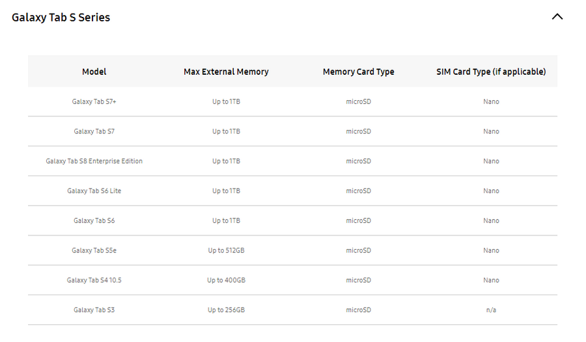Select the n/a SIM card cell
This screenshot has height=342, width=586.
491,310
